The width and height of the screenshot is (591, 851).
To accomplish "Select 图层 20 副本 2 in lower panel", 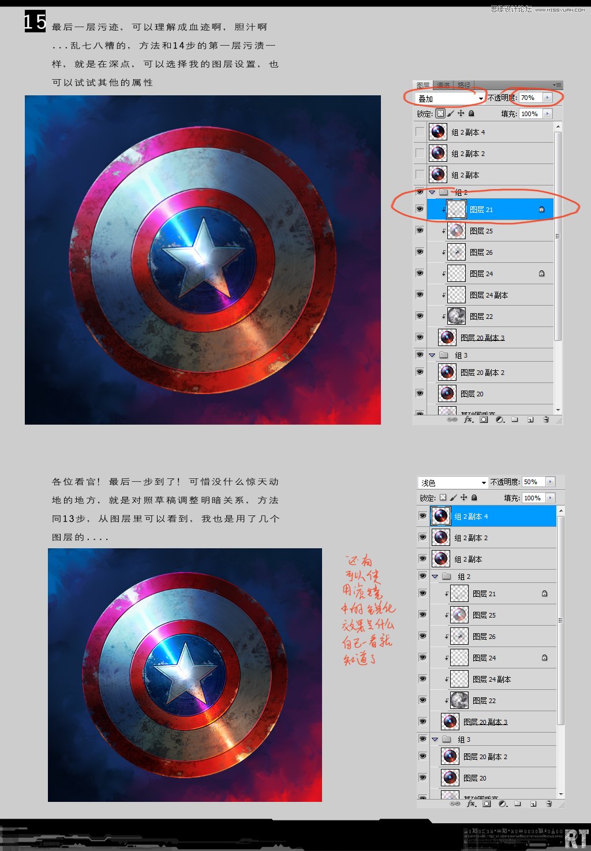I will [493, 756].
